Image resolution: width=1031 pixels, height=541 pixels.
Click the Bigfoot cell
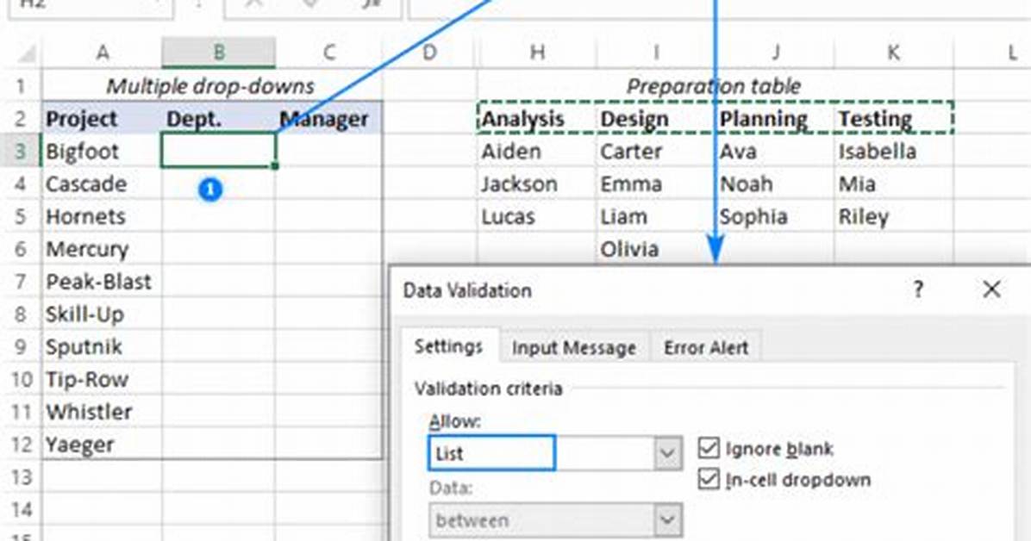tap(102, 152)
